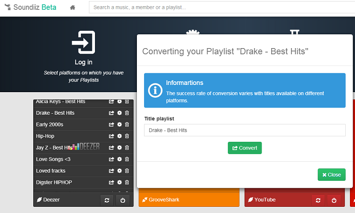
Task: Refresh the Deezer playlists
Action: tap(107, 200)
